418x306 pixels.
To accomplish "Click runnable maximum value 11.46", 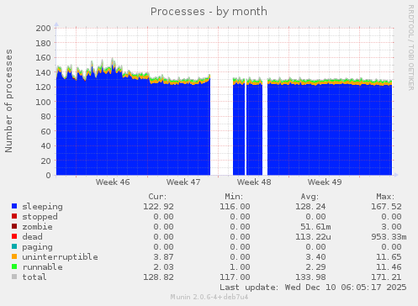I will (389, 267).
